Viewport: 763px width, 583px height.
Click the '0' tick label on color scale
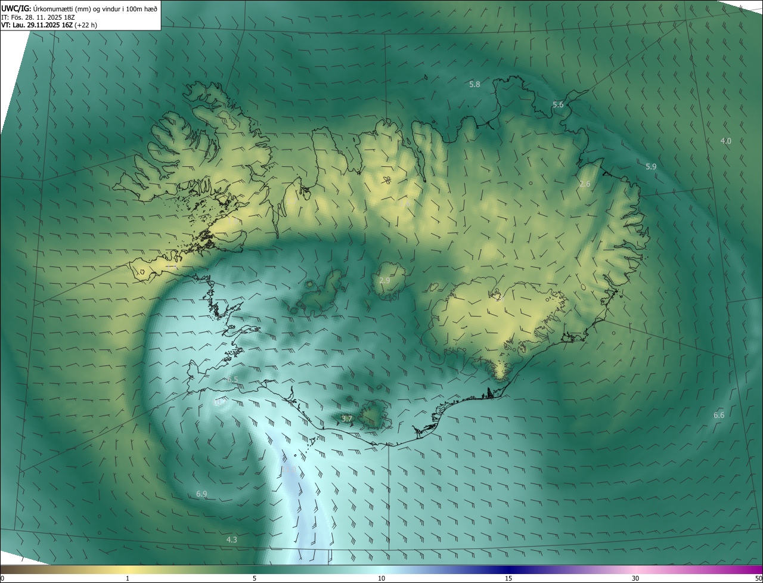tap(2, 578)
